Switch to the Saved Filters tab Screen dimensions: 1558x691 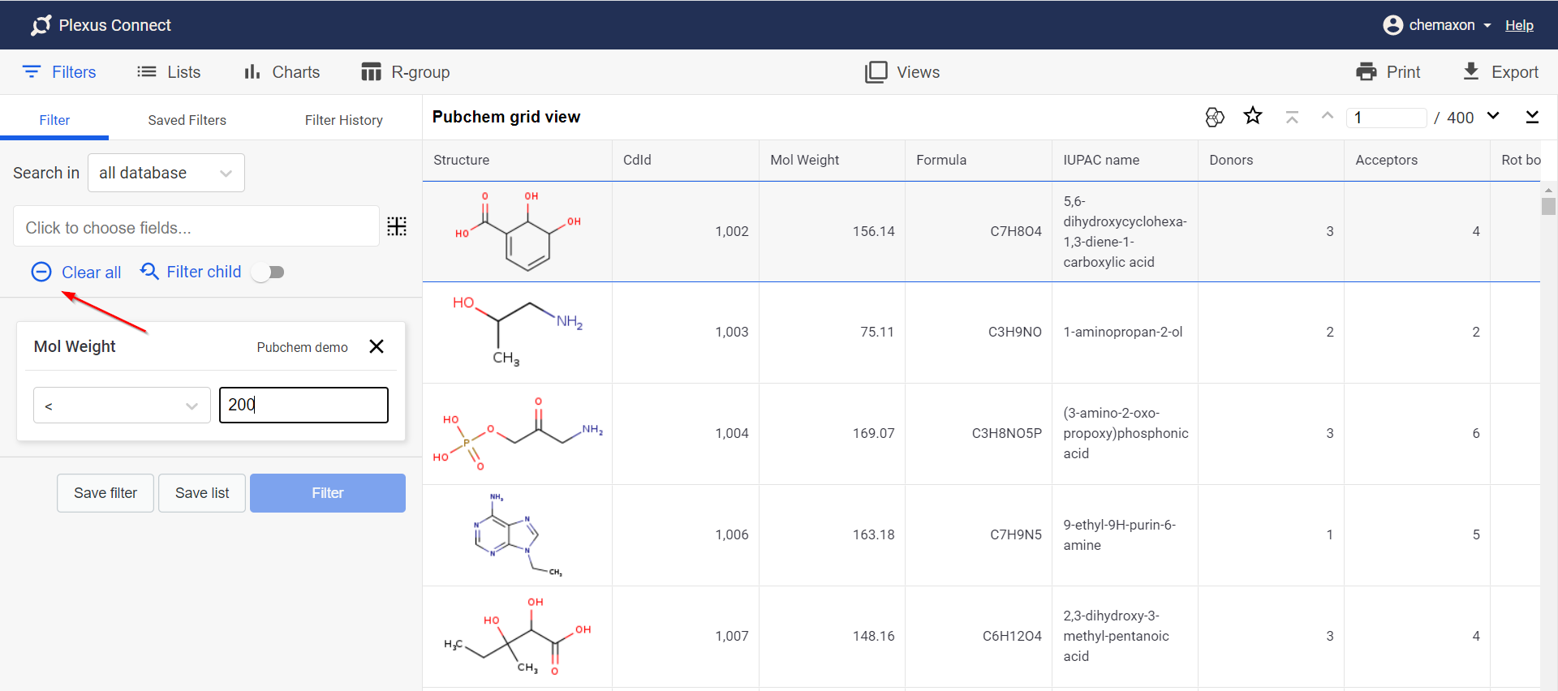tap(187, 120)
